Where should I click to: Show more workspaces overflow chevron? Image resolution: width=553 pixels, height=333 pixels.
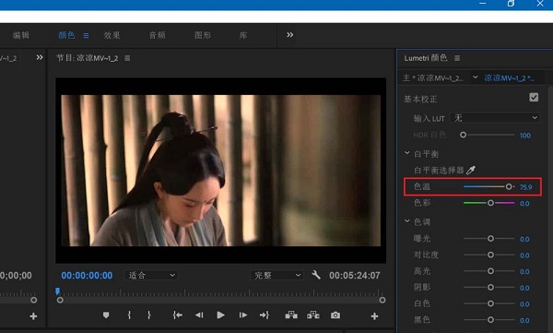click(290, 35)
